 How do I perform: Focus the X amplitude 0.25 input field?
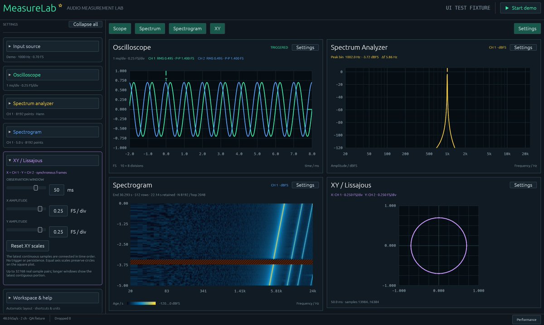pos(58,211)
